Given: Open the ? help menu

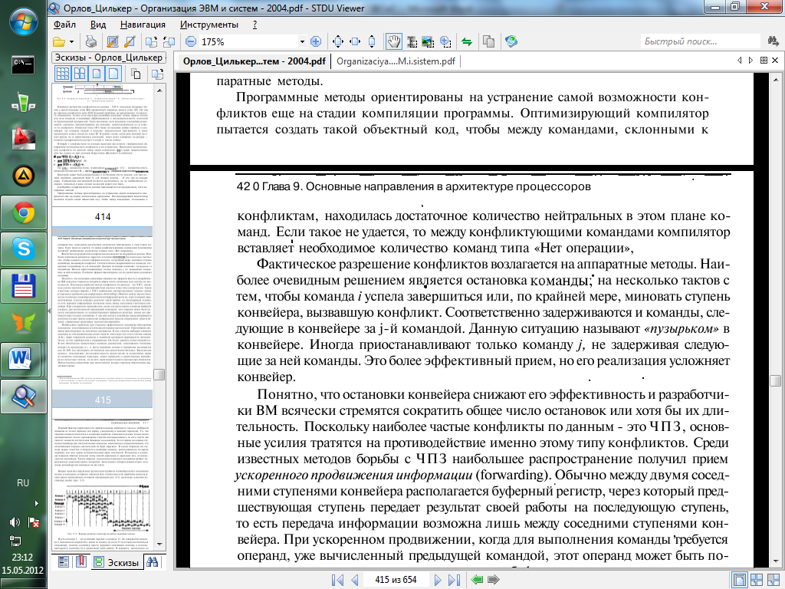Looking at the screenshot, I should coord(255,25).
